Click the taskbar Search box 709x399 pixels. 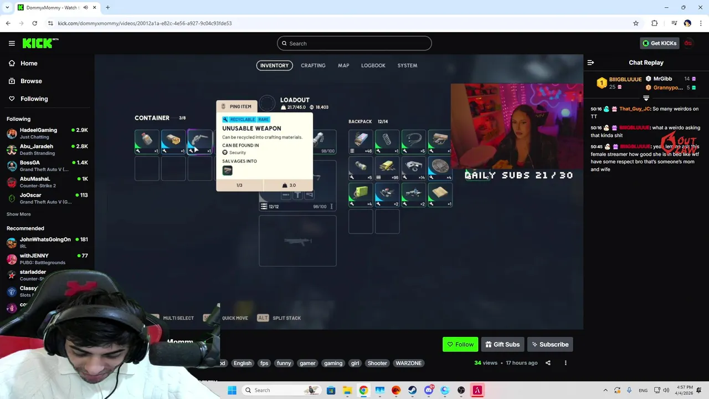[x=282, y=390]
